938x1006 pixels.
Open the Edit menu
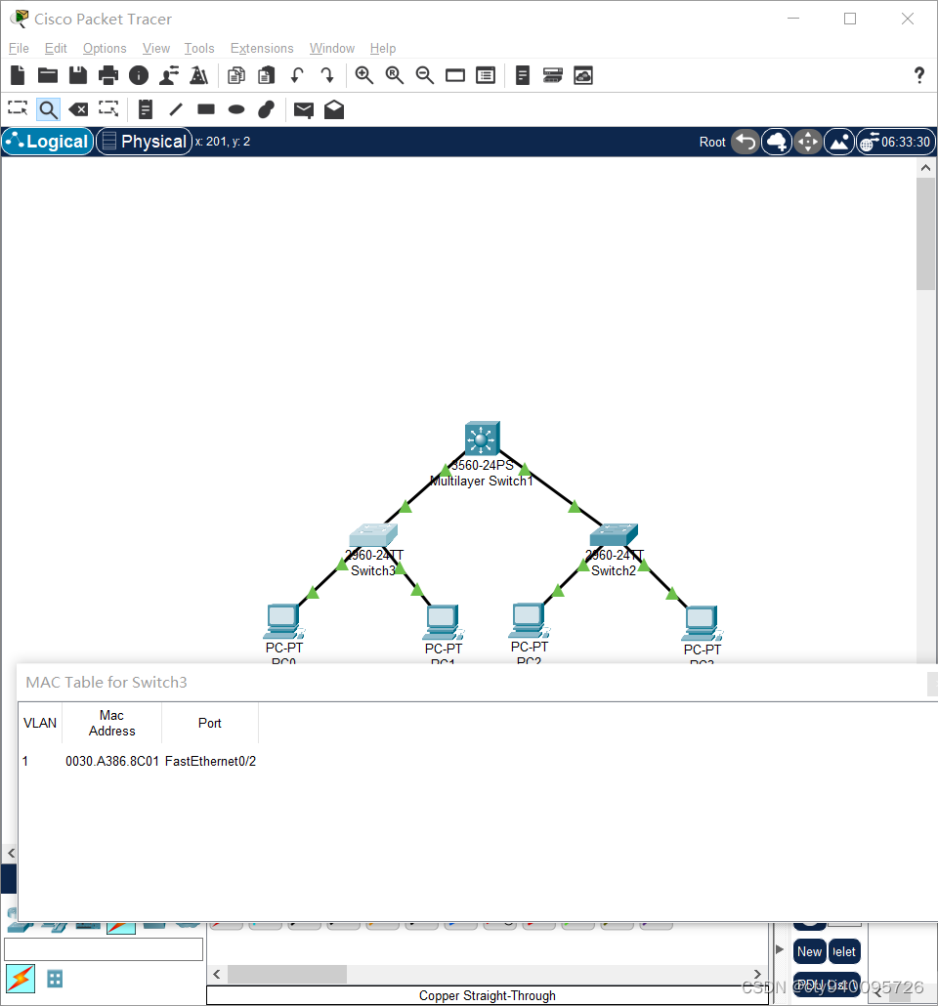(x=56, y=48)
